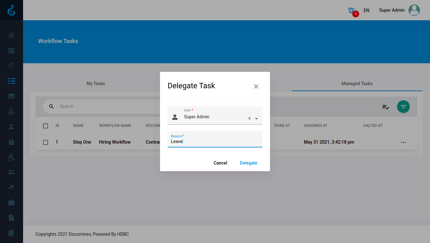Click the notification bell icon
This screenshot has width=430, height=243.
coord(351,10)
